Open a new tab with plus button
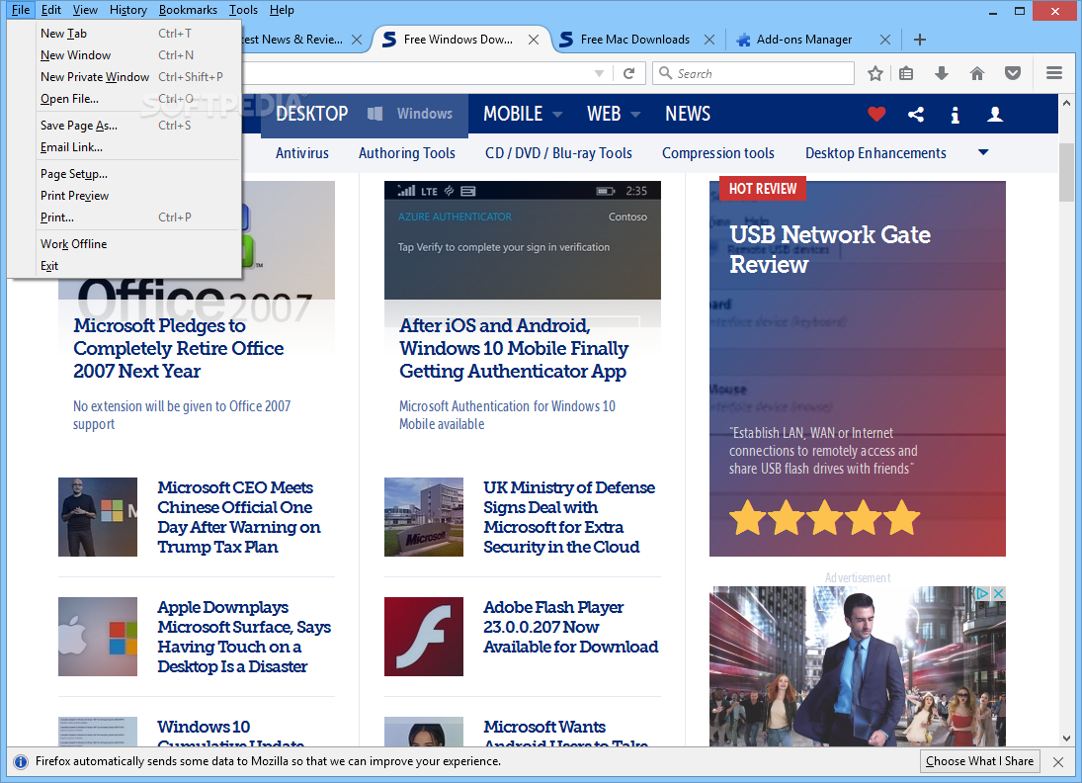The height and width of the screenshot is (783, 1082). (x=919, y=40)
